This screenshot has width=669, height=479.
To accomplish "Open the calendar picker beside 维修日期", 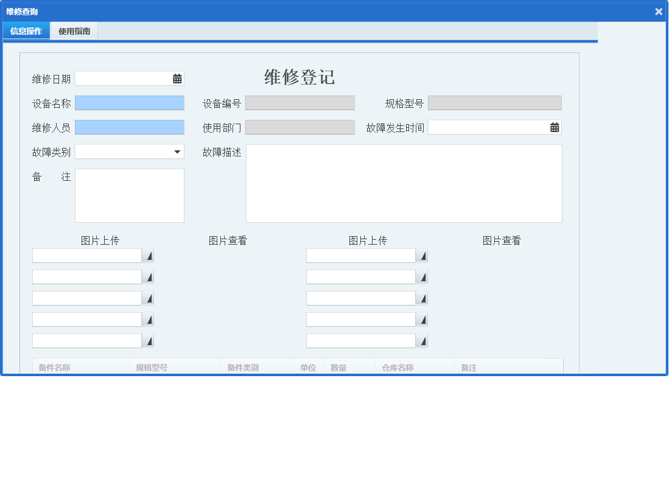I will (x=177, y=78).
